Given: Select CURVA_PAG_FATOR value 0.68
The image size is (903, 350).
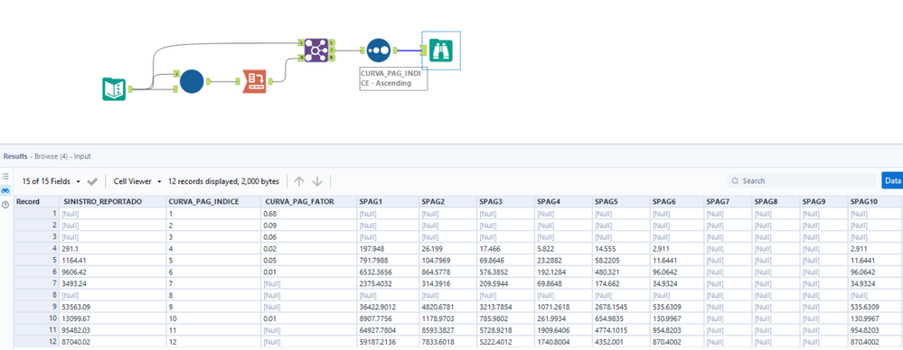Looking at the screenshot, I should click(309, 213).
